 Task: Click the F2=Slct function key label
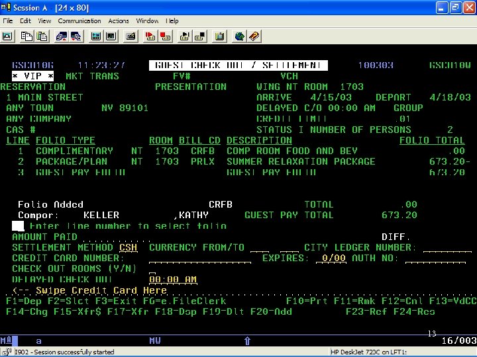pyautogui.click(x=68, y=301)
